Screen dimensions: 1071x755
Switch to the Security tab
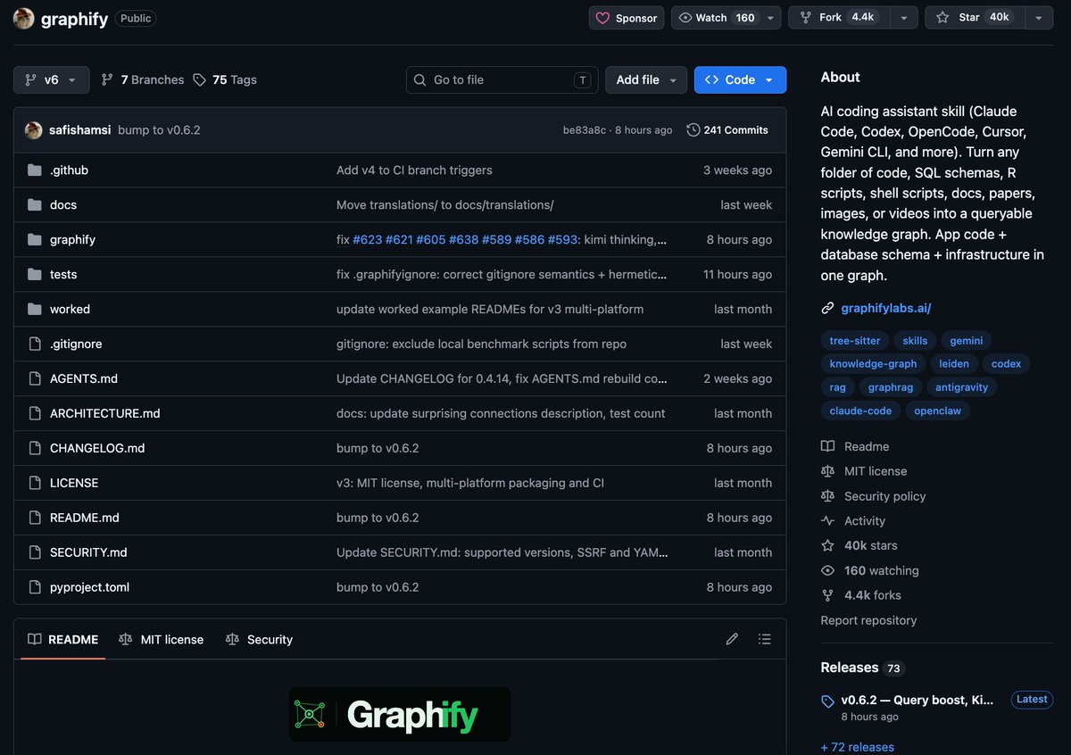point(259,639)
